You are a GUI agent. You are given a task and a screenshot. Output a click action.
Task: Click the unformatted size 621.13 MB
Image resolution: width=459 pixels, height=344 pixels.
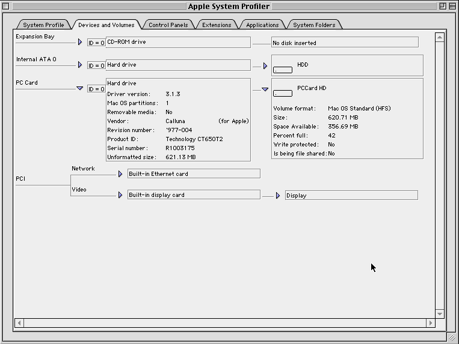[x=180, y=157]
